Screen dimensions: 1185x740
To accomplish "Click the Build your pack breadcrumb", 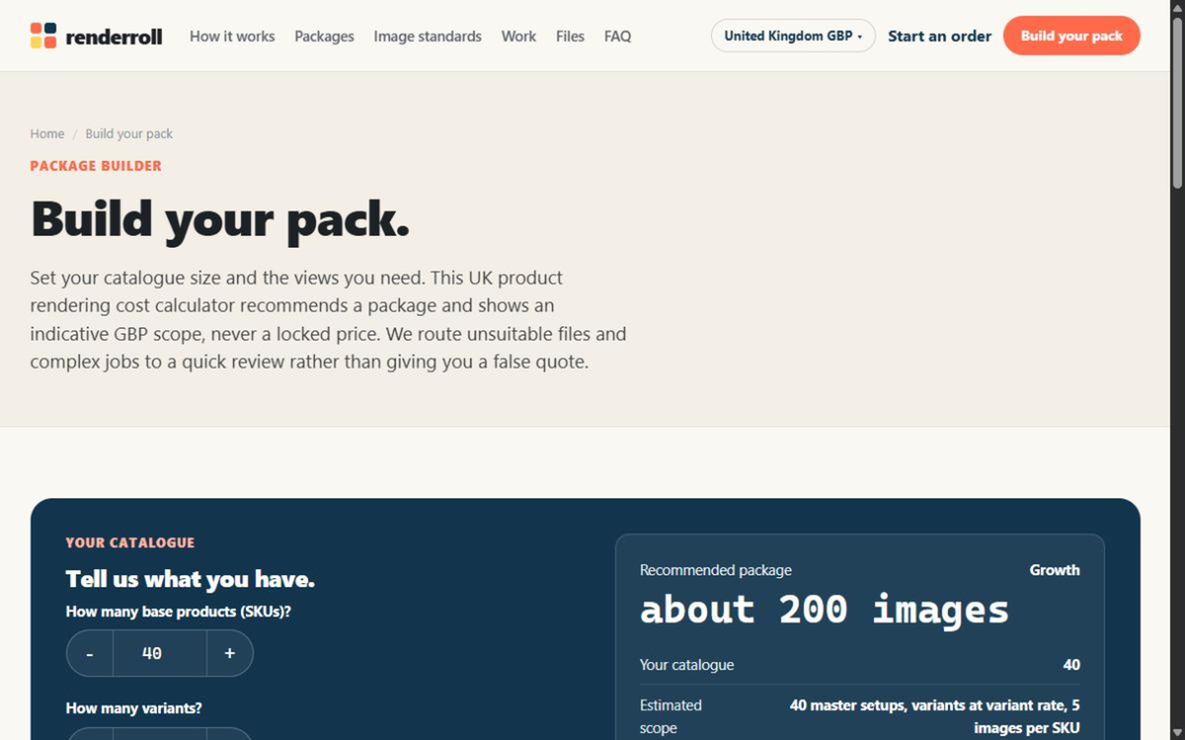I will point(129,134).
